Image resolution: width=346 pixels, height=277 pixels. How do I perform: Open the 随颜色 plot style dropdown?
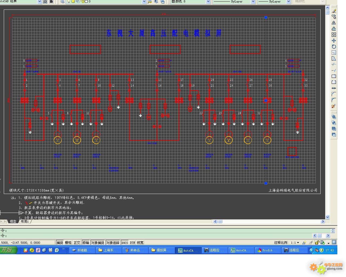(x=322, y=2)
